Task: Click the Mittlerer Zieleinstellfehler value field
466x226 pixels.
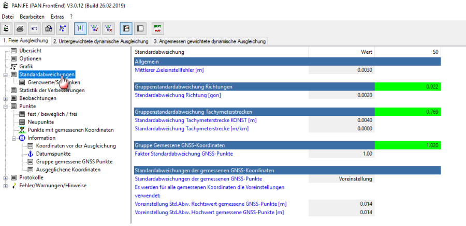Action: point(341,70)
